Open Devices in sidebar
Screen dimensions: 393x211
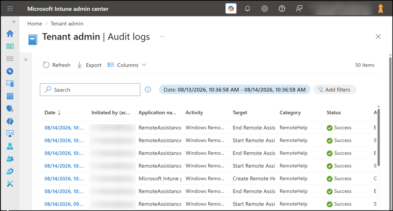click(x=10, y=83)
